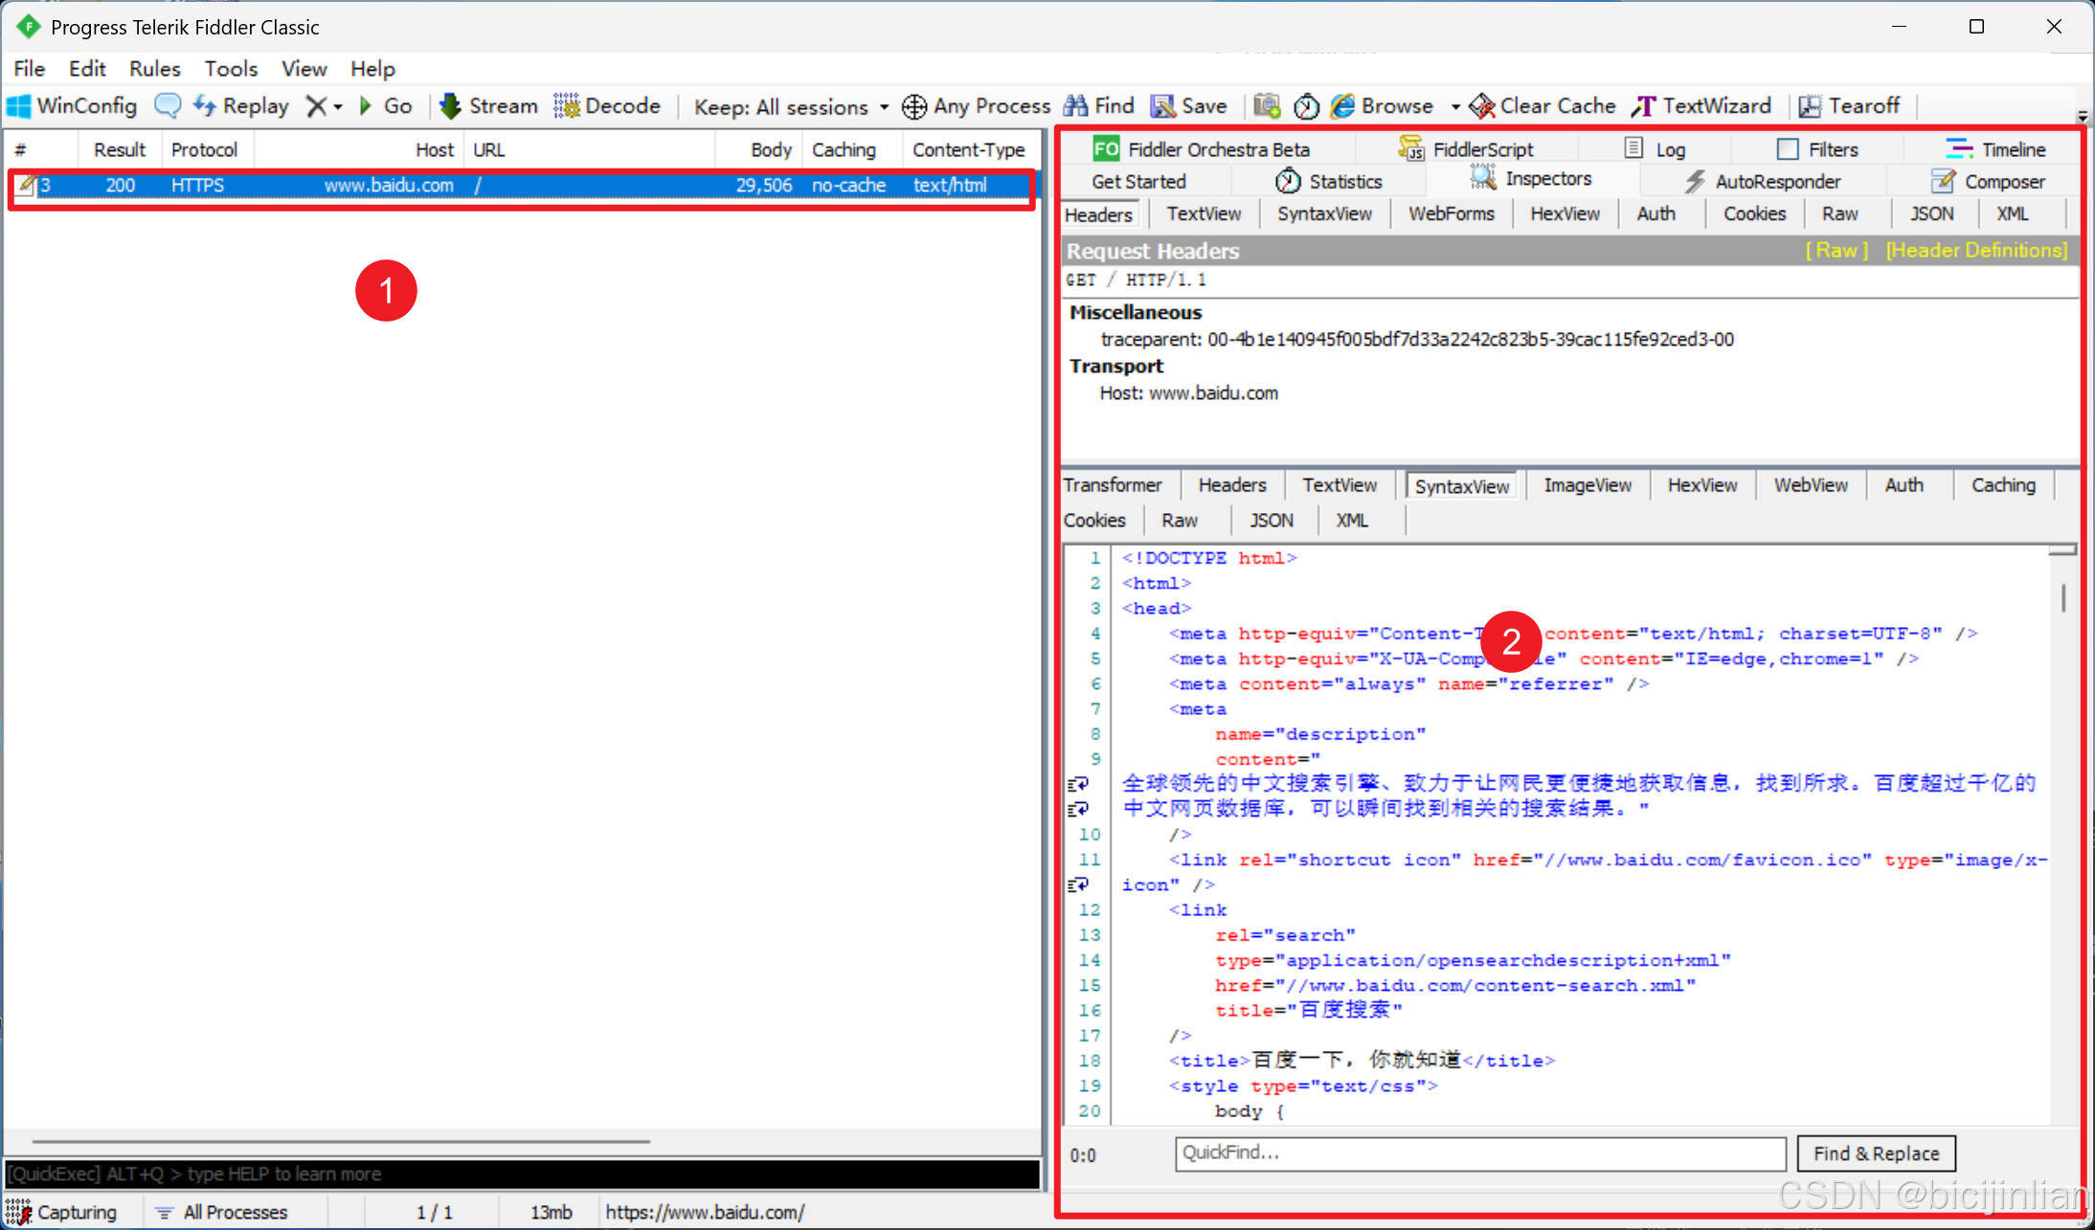The image size is (2095, 1230).
Task: Open the Header Definitions link
Action: tap(1976, 251)
